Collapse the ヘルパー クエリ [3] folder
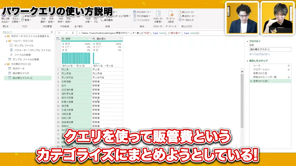 click(7, 41)
